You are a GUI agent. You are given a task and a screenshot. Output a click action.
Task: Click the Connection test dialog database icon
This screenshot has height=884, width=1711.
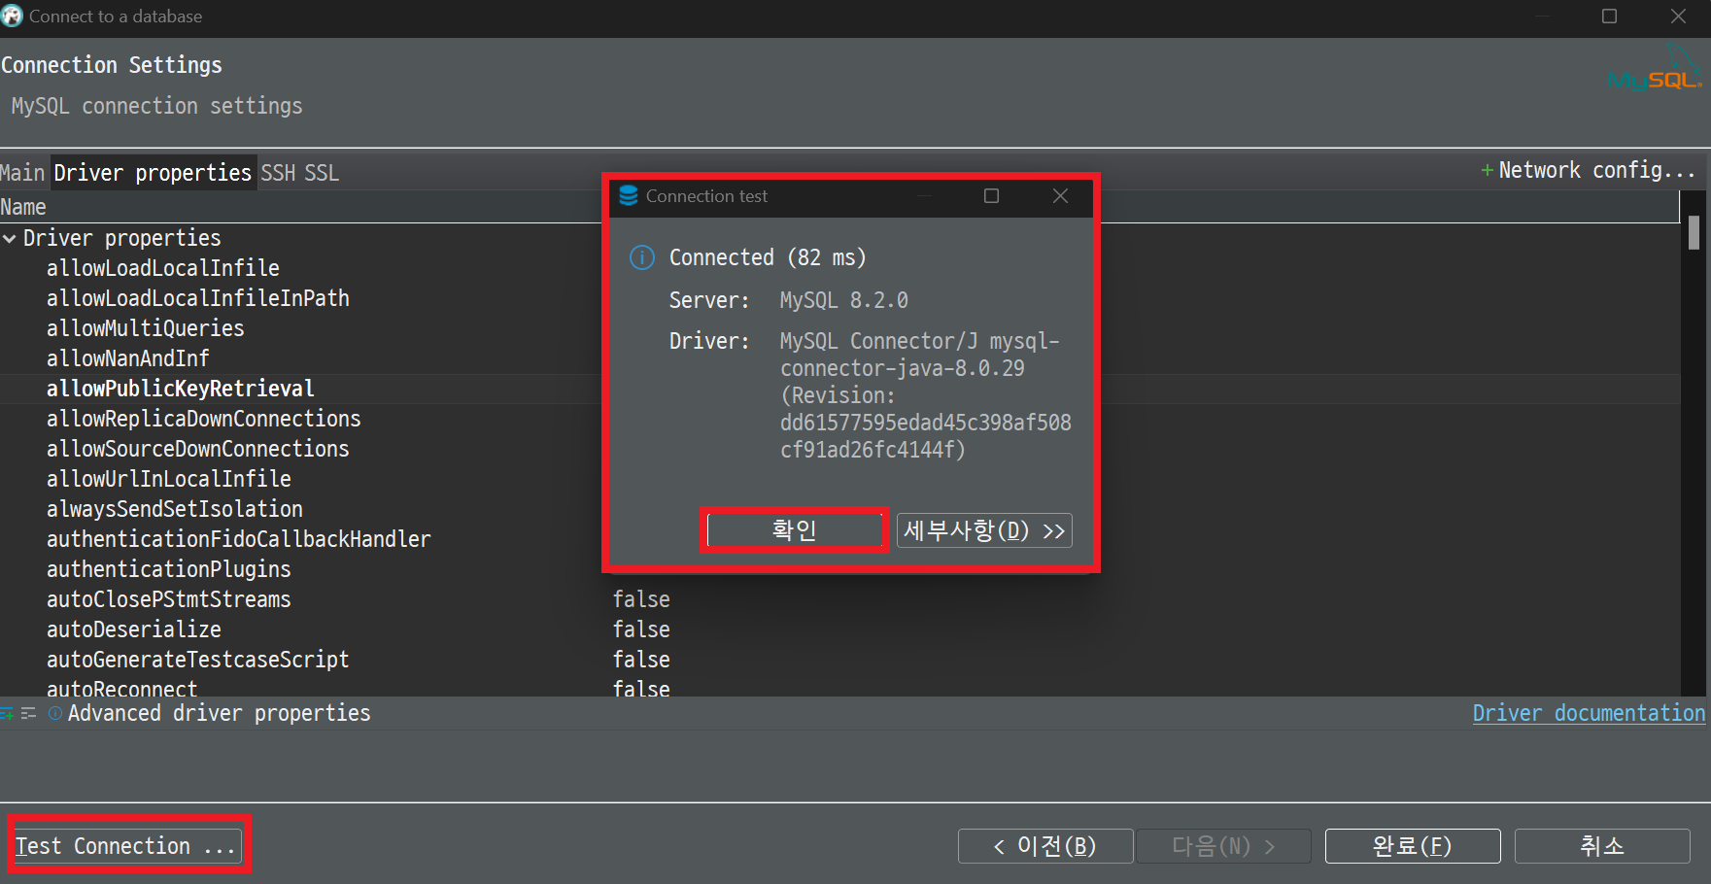(x=629, y=195)
